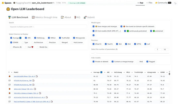Open abacusai/Smaug-72B-v0.1 model link
Viewport: 178px width, 104px height.
tap(23, 89)
